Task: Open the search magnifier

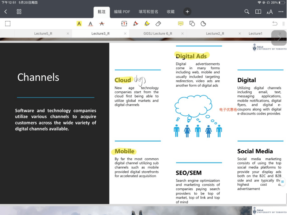Action: [247, 12]
